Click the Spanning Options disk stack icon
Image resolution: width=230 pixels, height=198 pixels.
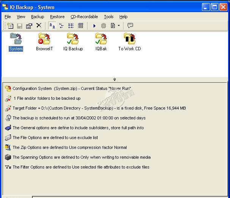point(8,157)
